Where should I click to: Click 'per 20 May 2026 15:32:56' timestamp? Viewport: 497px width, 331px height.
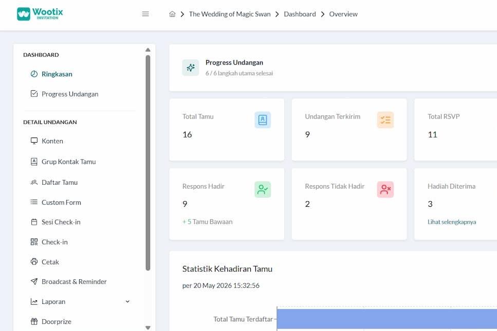(221, 285)
